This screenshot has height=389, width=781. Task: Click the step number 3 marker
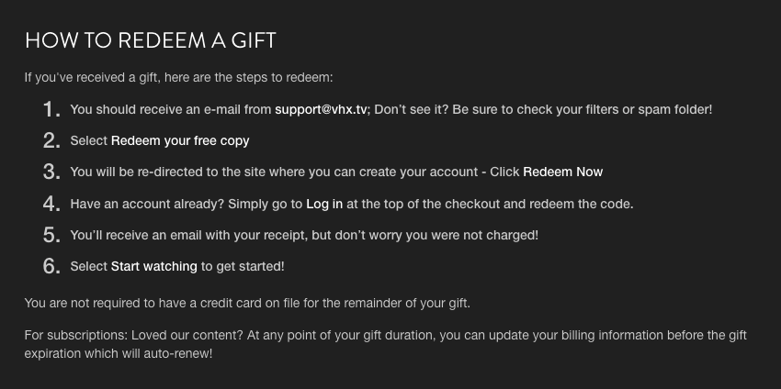[x=51, y=172]
